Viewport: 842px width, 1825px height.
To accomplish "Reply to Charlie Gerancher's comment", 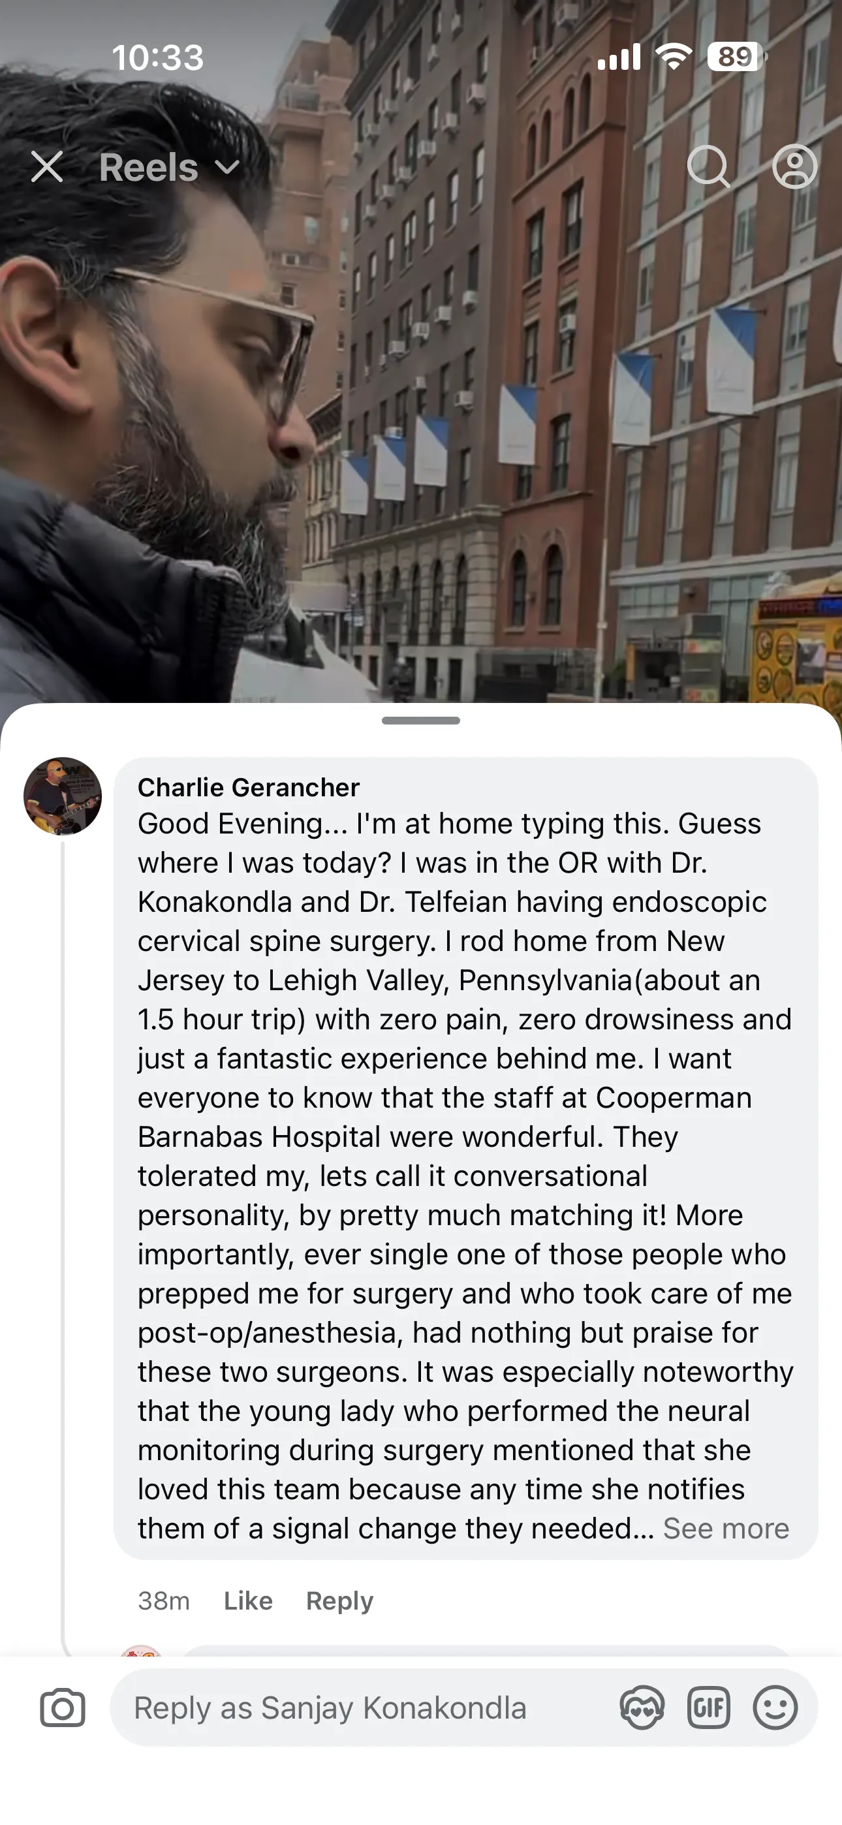I will coord(339,1601).
